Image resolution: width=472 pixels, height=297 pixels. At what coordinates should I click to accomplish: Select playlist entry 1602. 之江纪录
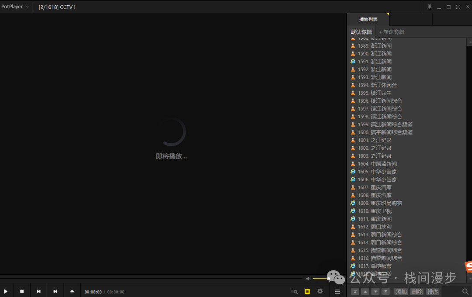407,148
